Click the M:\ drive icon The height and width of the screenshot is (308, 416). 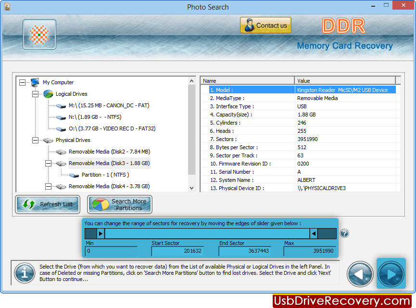[61, 106]
